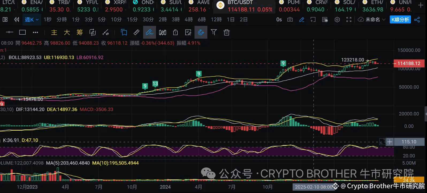Click the MA(5):203,460.4840 volume label

[68, 163]
